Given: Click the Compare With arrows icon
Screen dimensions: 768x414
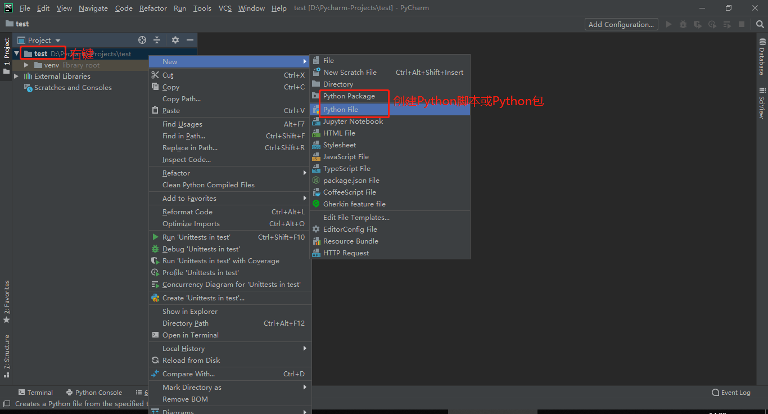Looking at the screenshot, I should (x=156, y=374).
